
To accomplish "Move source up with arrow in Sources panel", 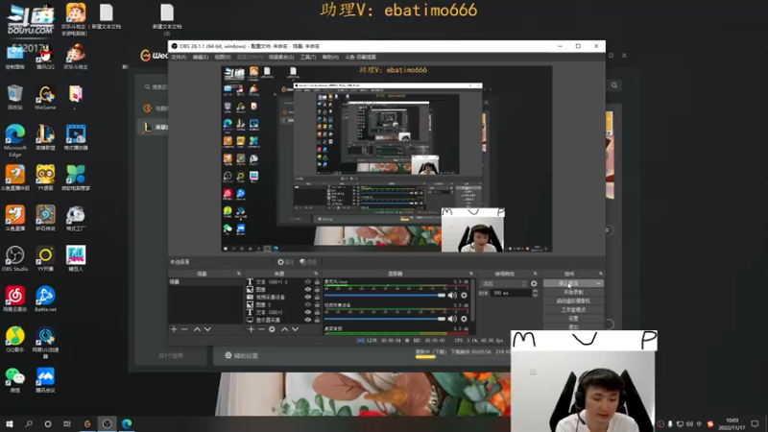I will [x=284, y=329].
